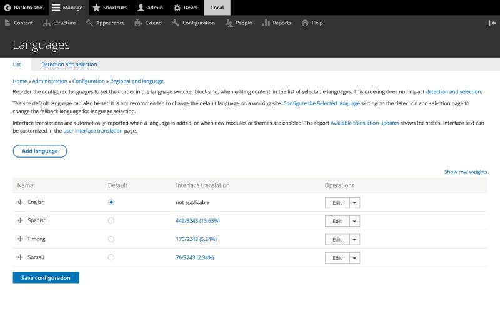Expand operations dropdown for English
Screen dimensions: 500x313
tap(354, 203)
